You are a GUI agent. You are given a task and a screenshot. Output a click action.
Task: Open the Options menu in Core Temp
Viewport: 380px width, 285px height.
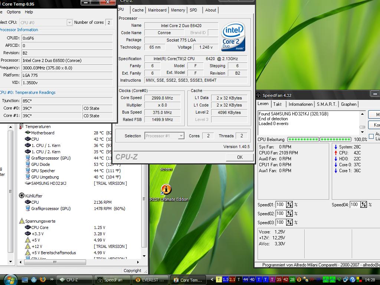pyautogui.click(x=14, y=12)
